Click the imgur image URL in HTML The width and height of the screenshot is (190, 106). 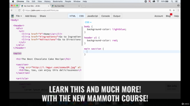click(x=54, y=67)
